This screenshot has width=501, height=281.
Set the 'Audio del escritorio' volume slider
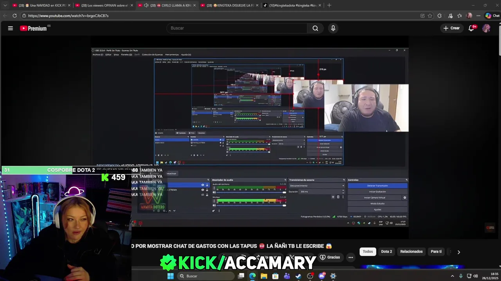(251, 192)
